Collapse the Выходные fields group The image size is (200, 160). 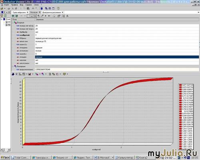coord(13,66)
